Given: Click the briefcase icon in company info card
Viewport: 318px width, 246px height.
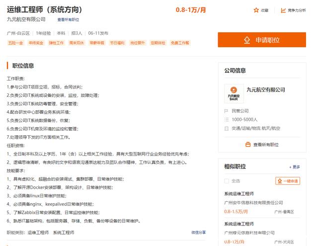Looking at the screenshot, I should pyautogui.click(x=248, y=145).
